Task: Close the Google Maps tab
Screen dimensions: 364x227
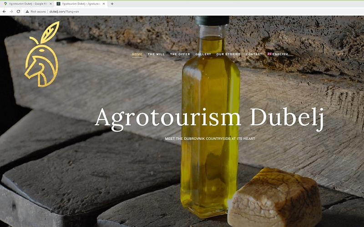Action: tap(51, 4)
